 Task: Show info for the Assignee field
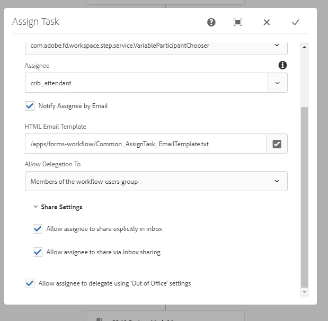(282, 65)
